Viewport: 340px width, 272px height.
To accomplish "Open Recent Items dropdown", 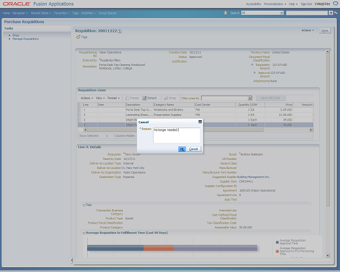I will 41,13.
